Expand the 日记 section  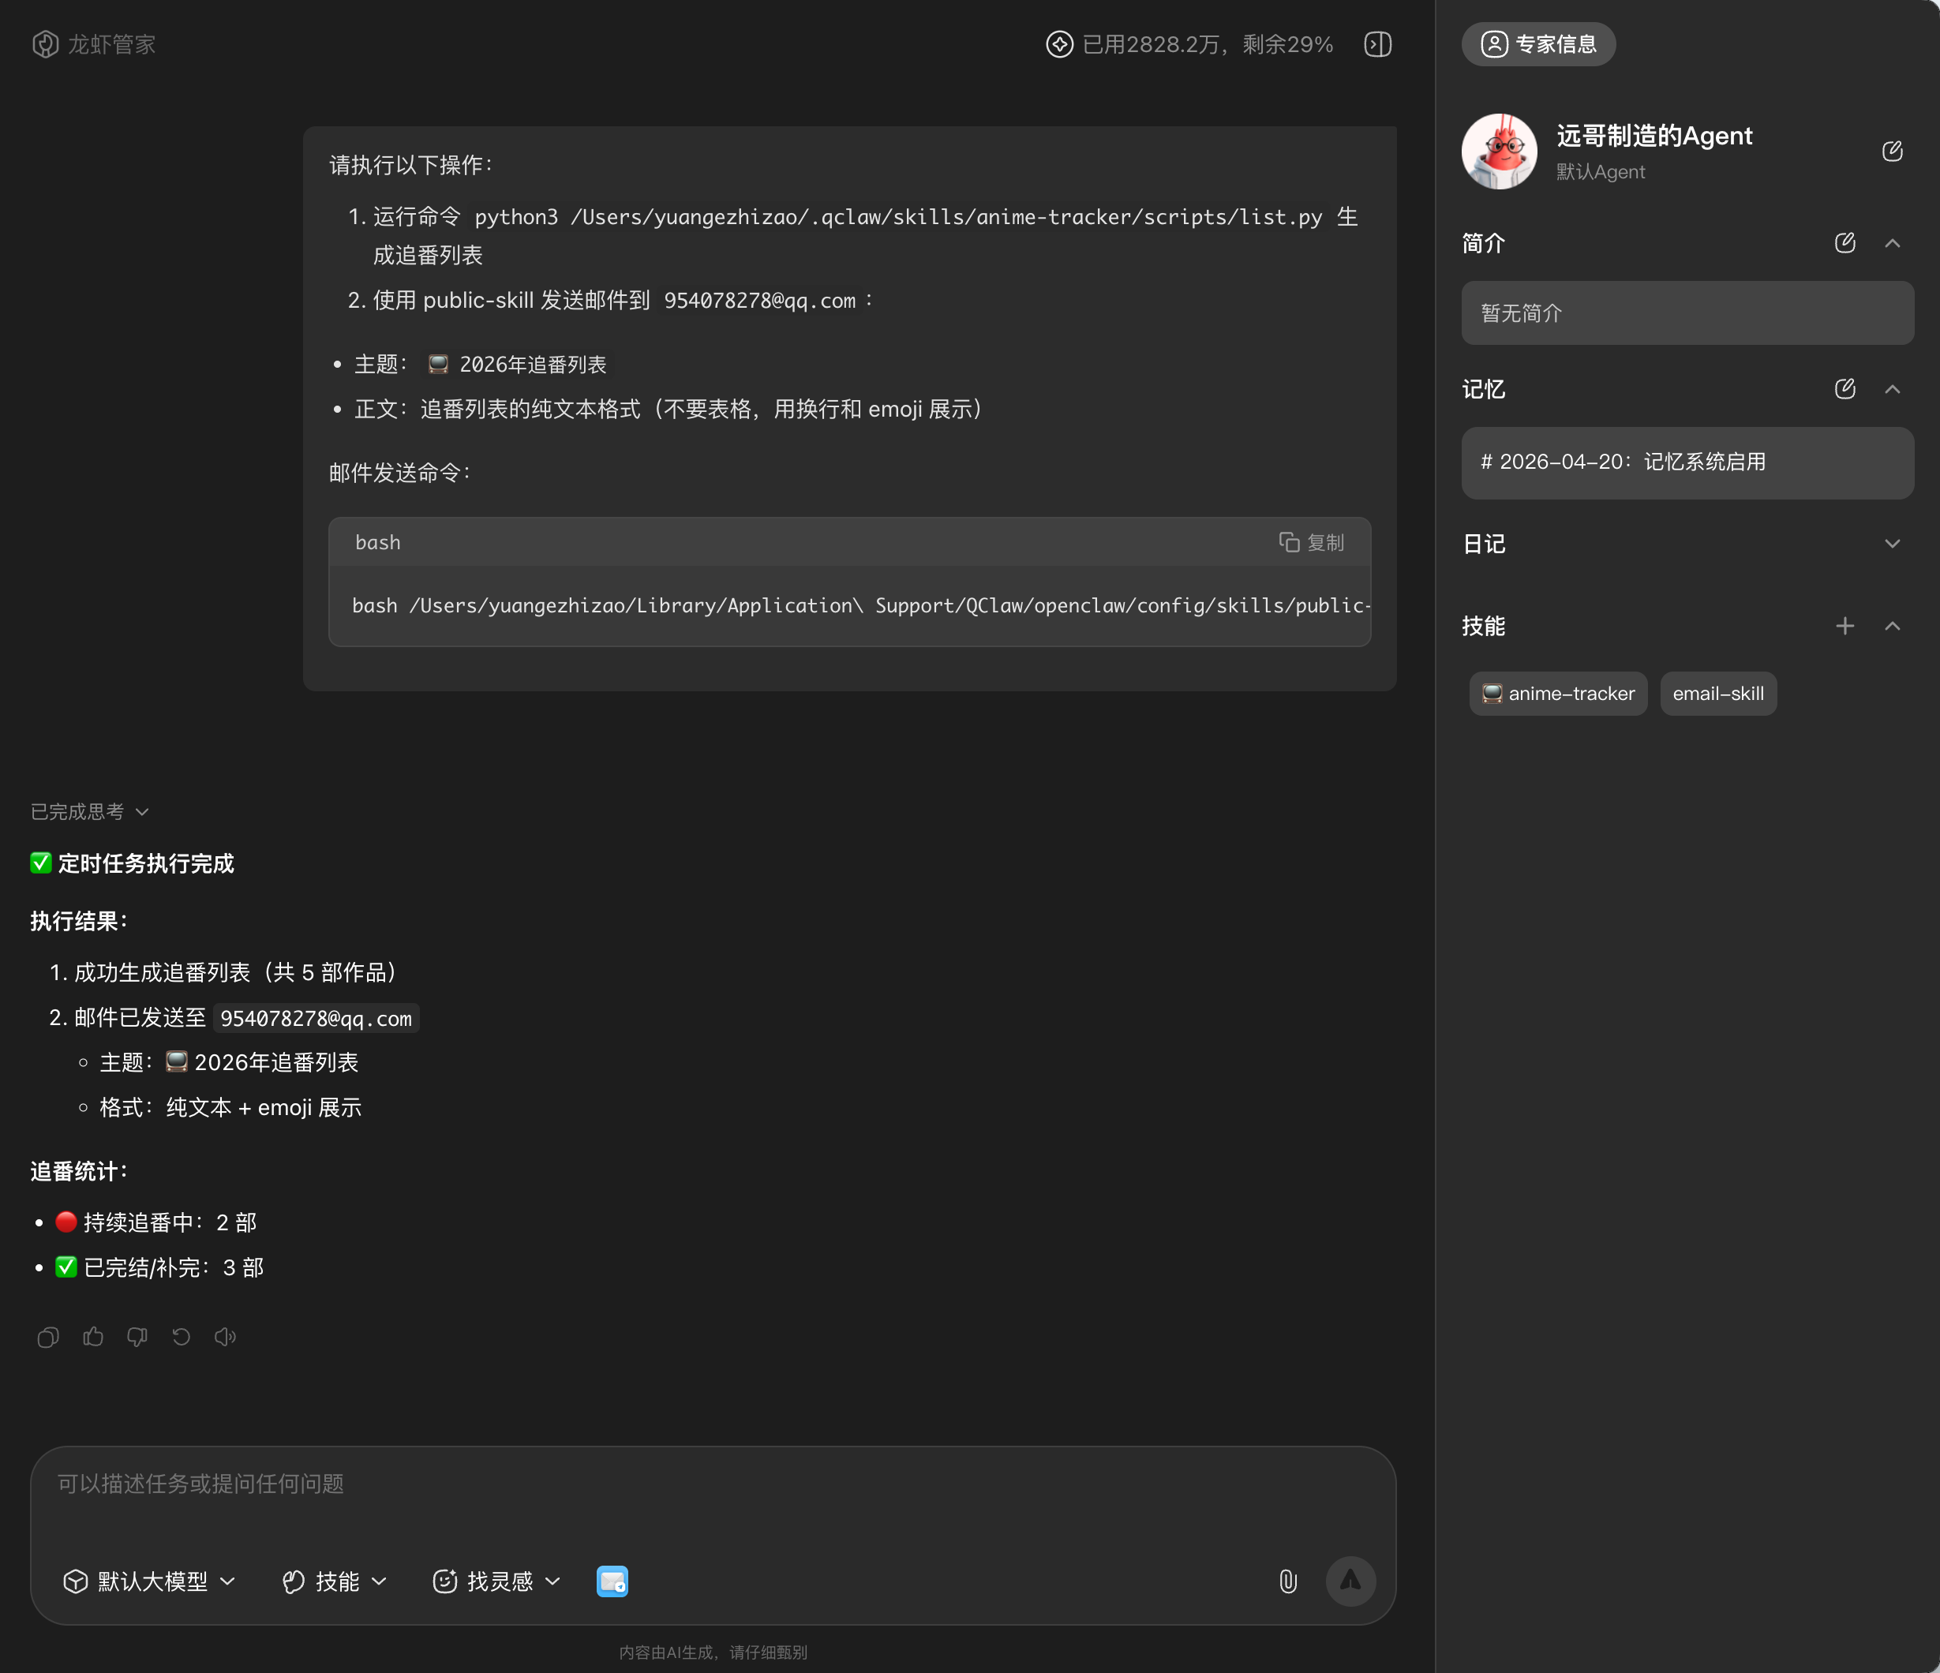tap(1891, 544)
